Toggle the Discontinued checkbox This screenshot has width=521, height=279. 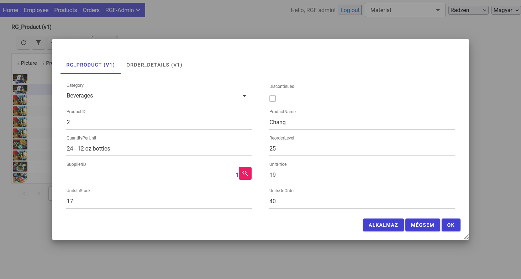[273, 99]
